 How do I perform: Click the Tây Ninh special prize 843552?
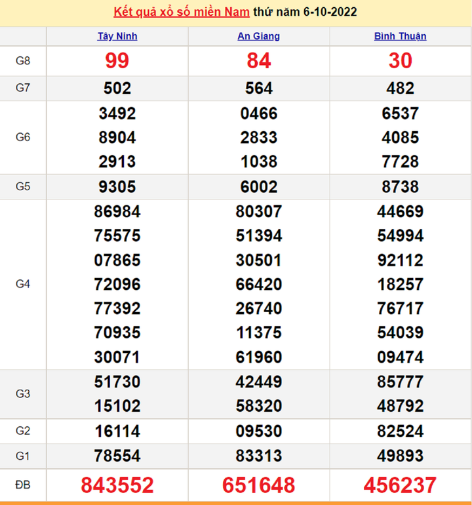[x=117, y=485]
